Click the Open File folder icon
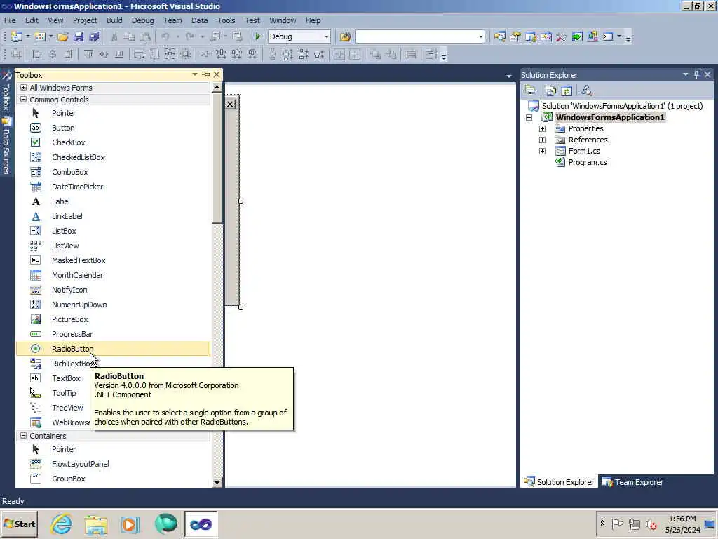 [x=62, y=36]
